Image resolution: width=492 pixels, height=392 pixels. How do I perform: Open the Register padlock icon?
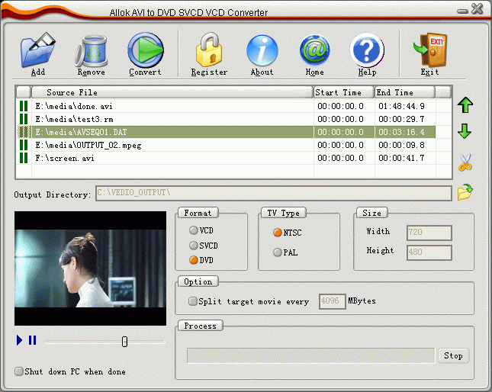coord(209,50)
